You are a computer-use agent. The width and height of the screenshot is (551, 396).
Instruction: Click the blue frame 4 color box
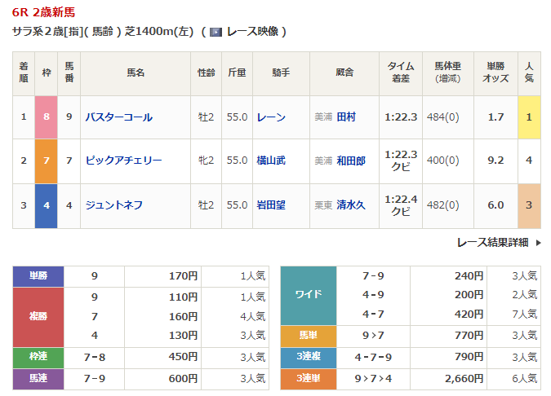[x=46, y=205]
